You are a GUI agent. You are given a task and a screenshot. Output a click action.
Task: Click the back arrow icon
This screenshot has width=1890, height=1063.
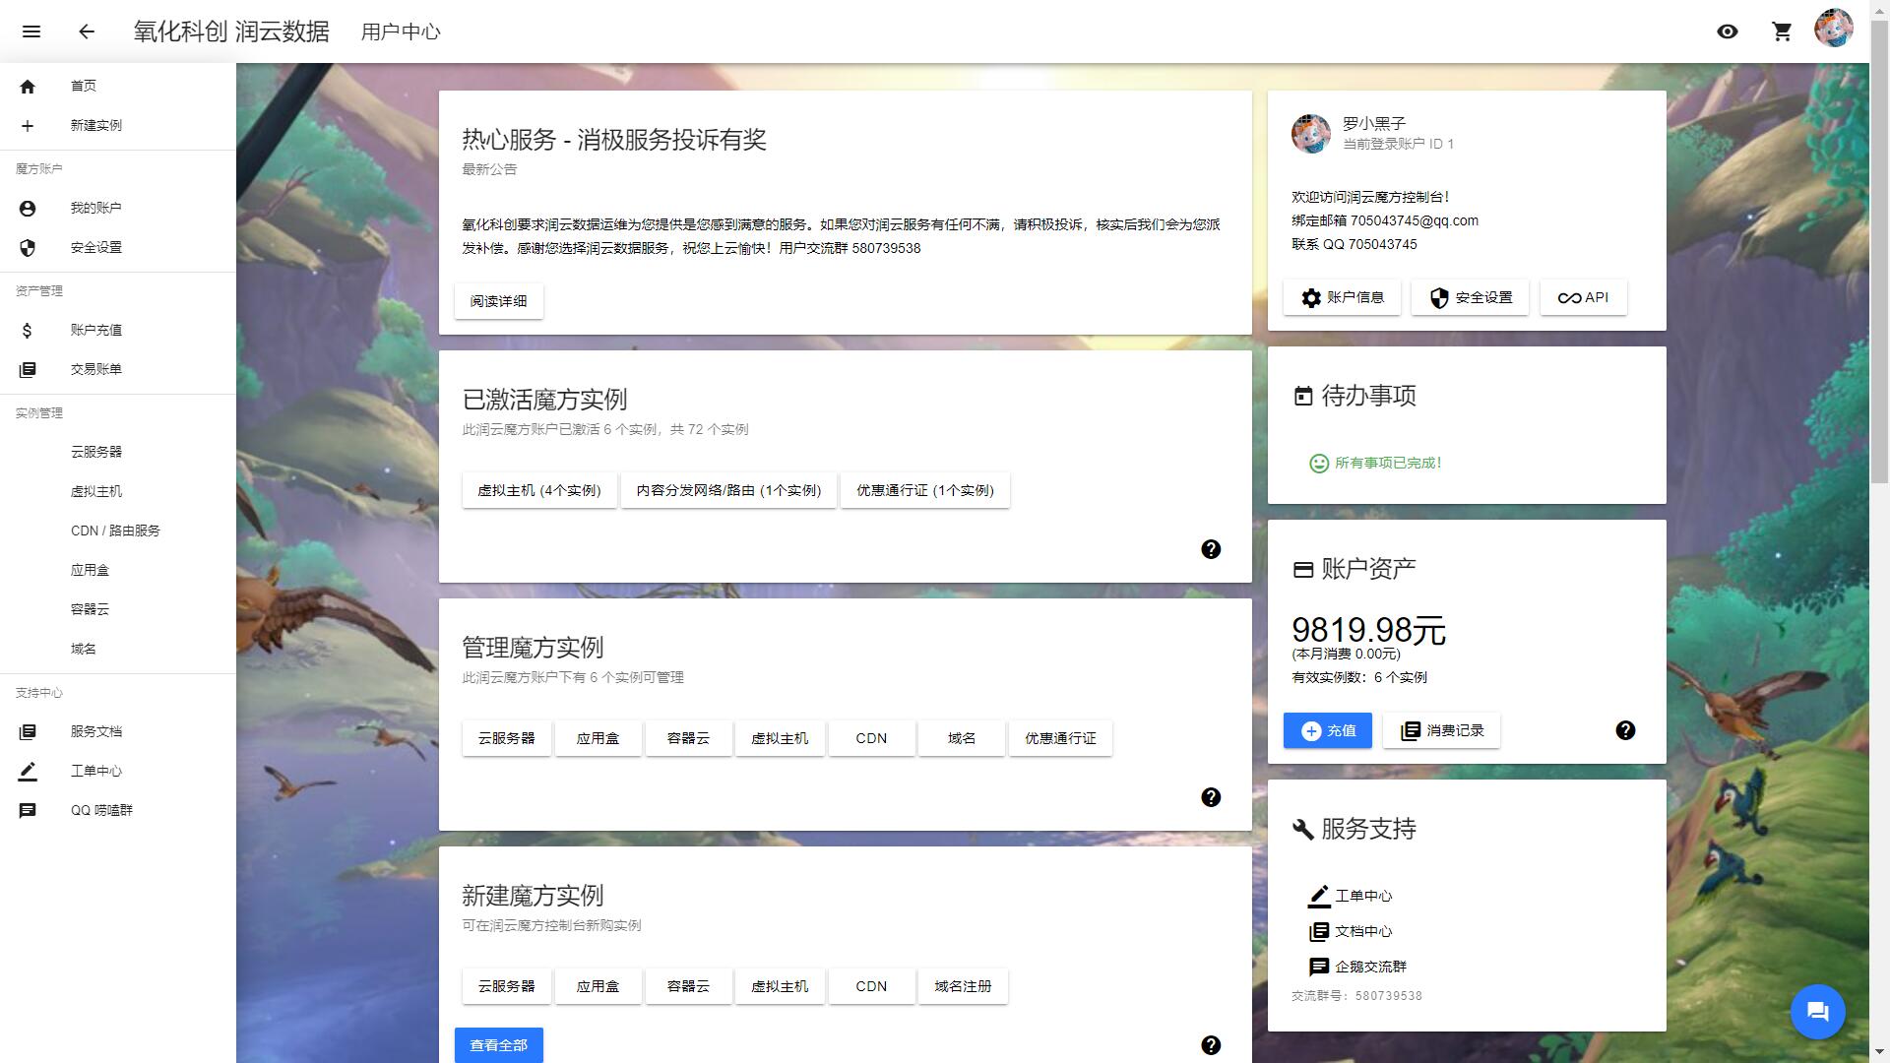pos(87,31)
